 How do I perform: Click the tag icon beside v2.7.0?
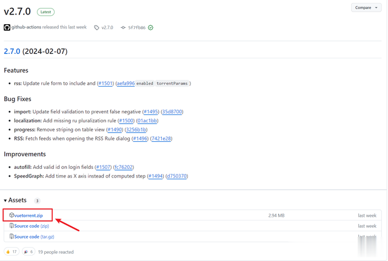96,28
